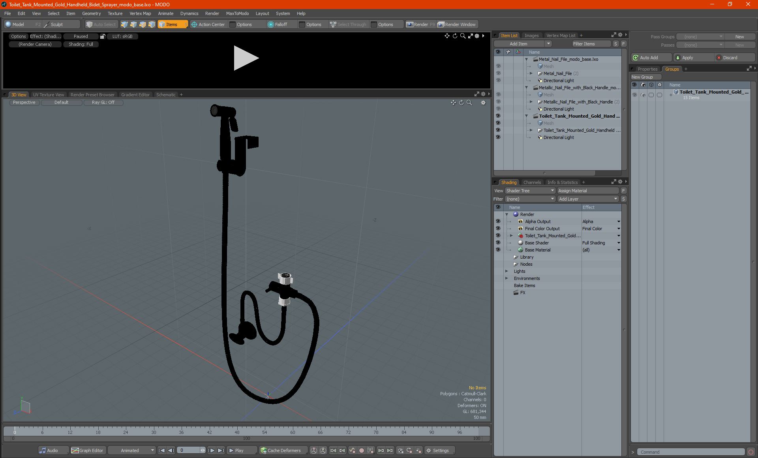Toggle the preview lock icon
The image size is (758, 458).
103,36
